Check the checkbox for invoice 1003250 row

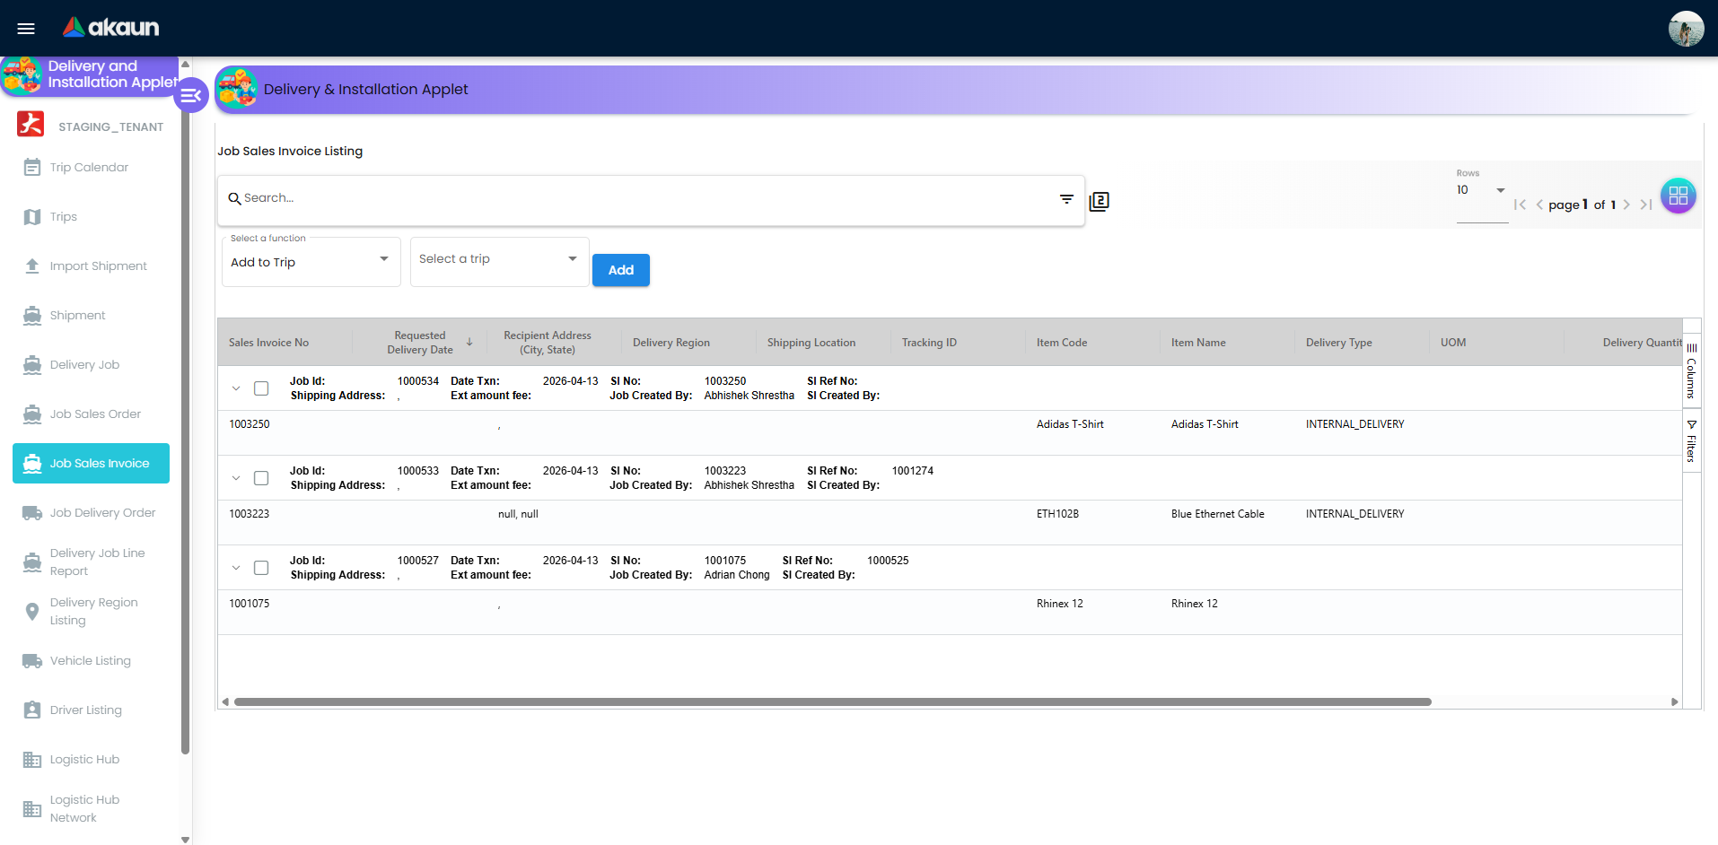(x=261, y=388)
